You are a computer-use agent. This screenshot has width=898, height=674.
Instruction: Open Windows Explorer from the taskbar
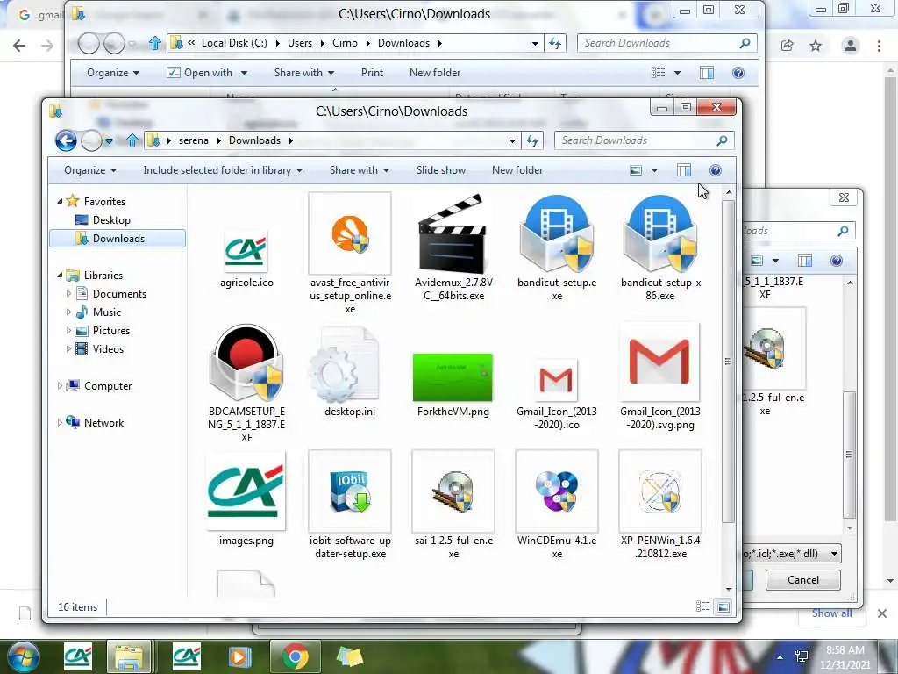click(129, 656)
